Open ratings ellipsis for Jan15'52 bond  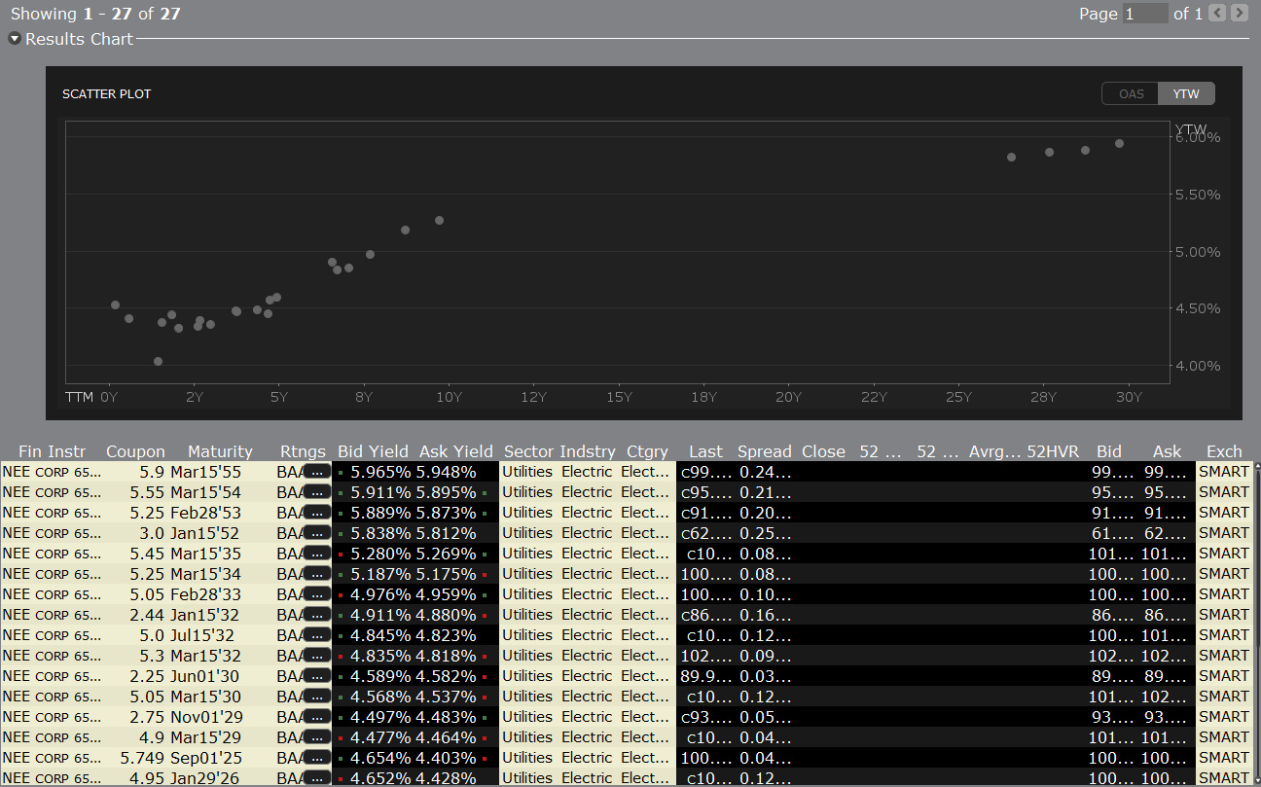click(x=316, y=533)
